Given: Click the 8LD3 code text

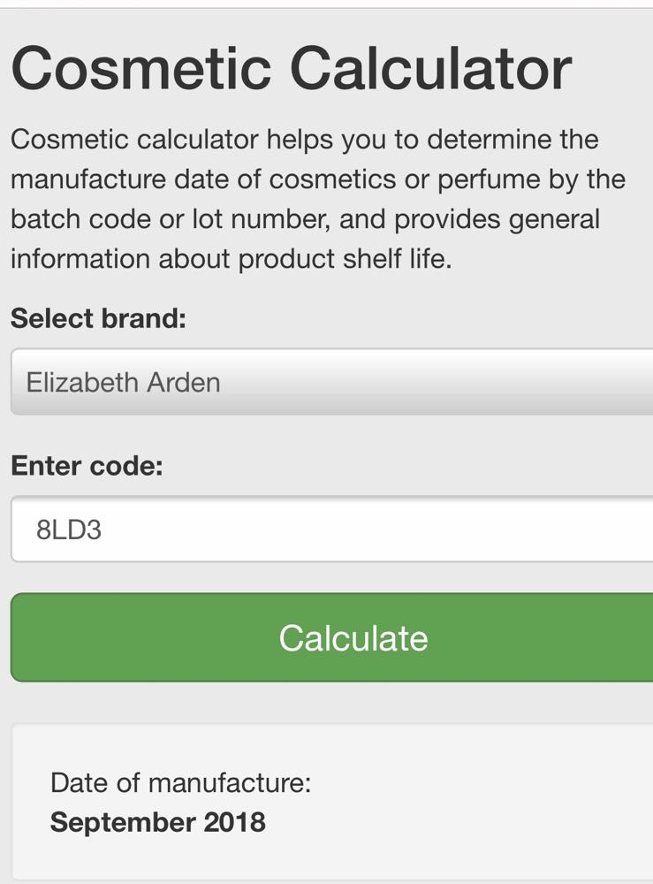Looking at the screenshot, I should coord(69,530).
